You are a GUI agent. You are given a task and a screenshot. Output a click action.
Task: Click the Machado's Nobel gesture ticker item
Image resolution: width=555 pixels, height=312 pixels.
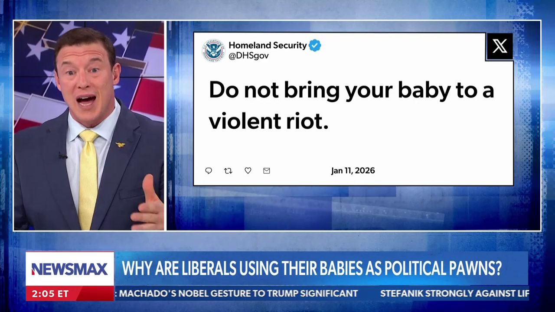238,293
